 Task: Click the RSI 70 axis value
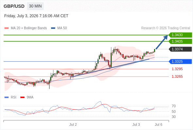click(x=174, y=106)
